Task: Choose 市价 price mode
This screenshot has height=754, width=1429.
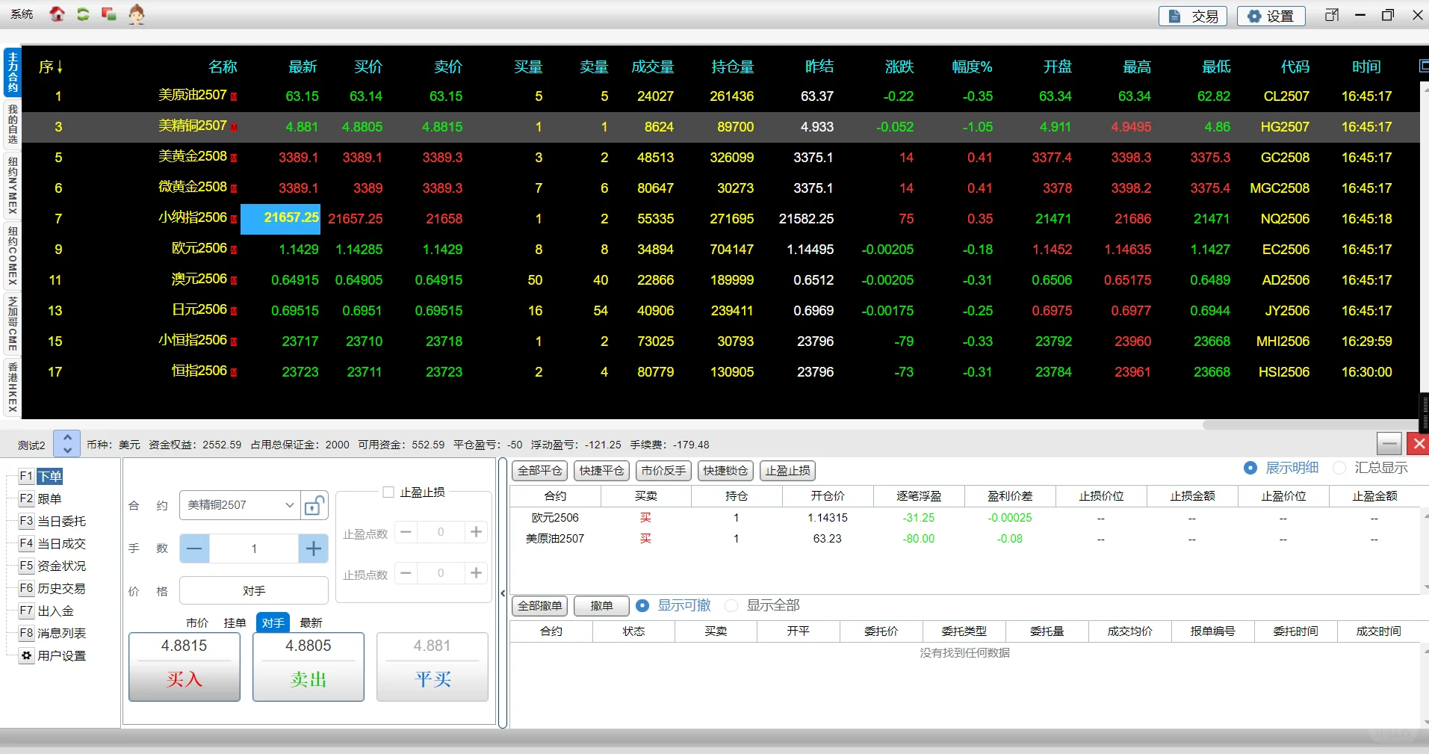Action: tap(197, 622)
